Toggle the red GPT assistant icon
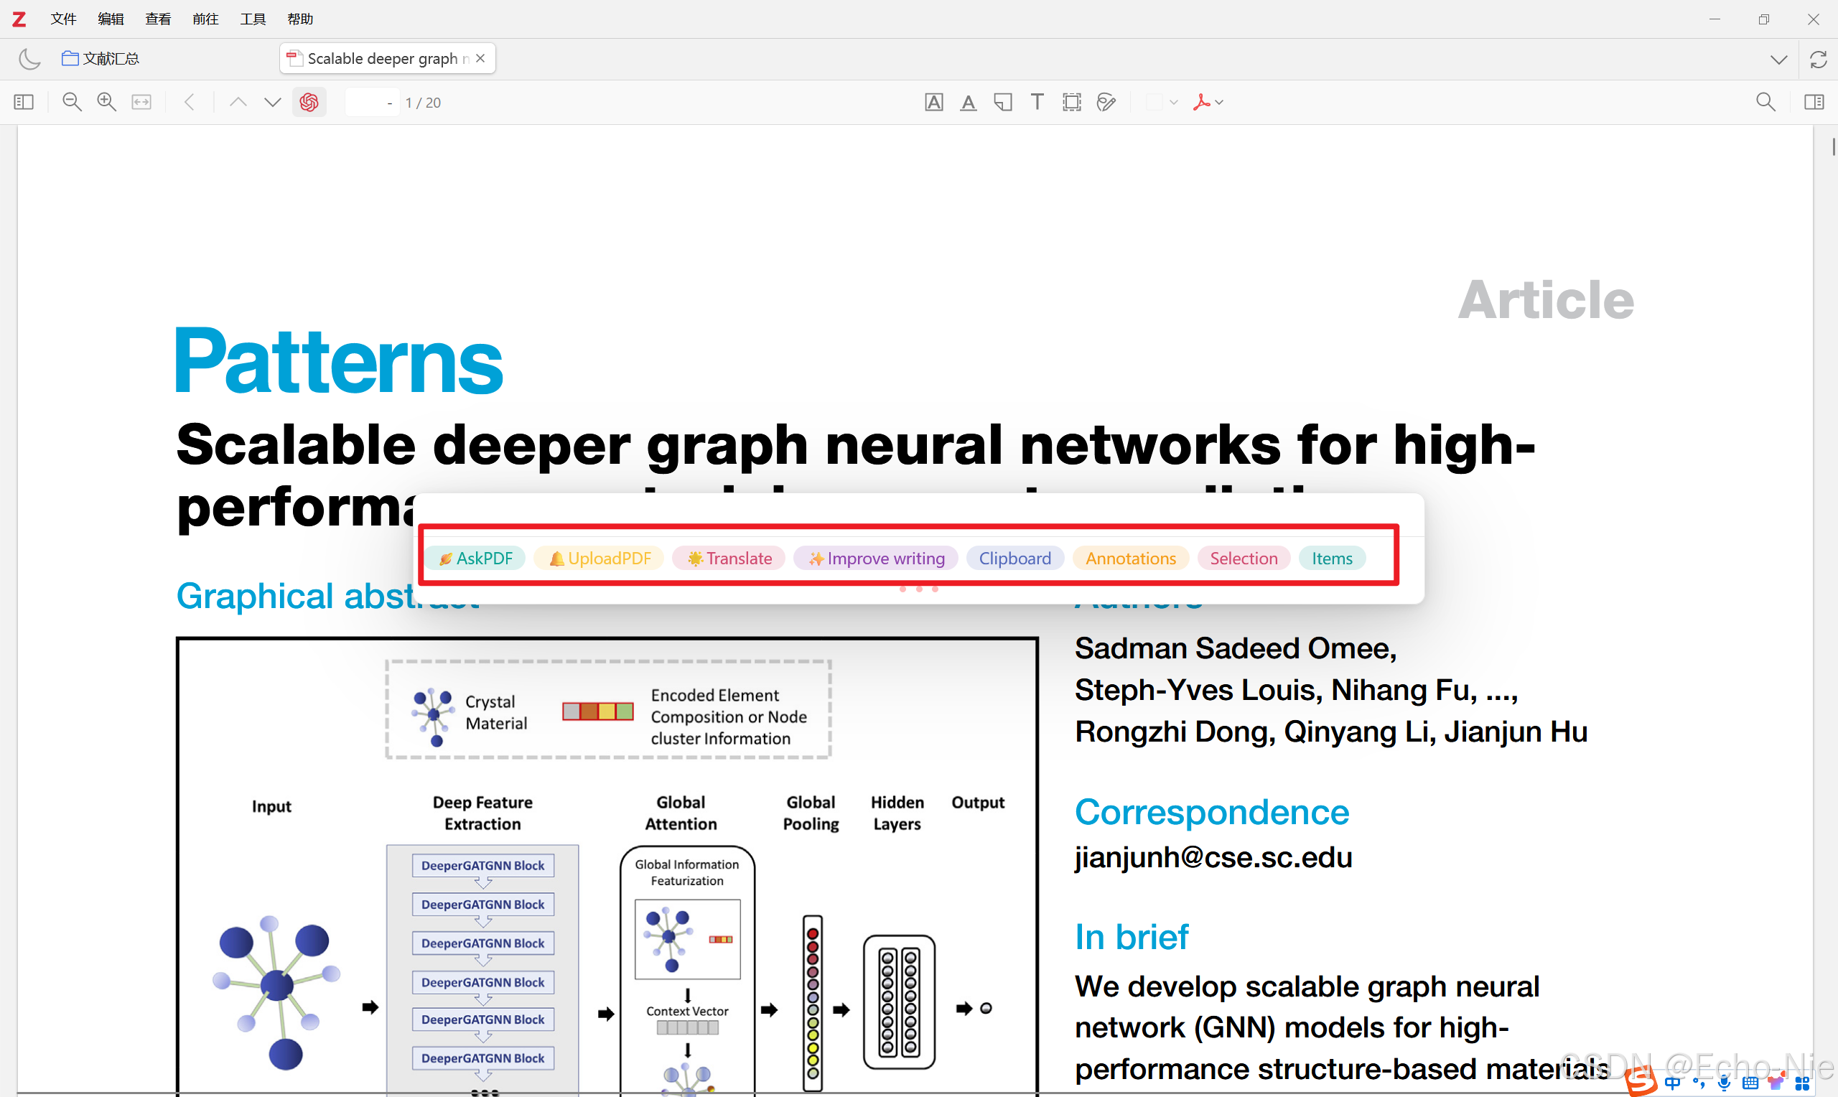This screenshot has width=1838, height=1097. click(x=309, y=102)
